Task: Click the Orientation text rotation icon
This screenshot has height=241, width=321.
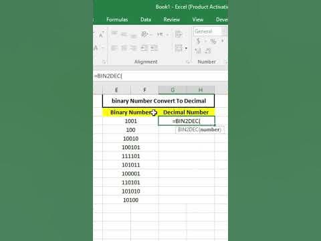Action: pyautogui.click(x=145, y=34)
